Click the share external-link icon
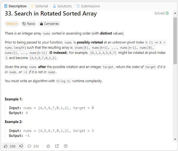This screenshot has width=178, height=151. click(57, 146)
